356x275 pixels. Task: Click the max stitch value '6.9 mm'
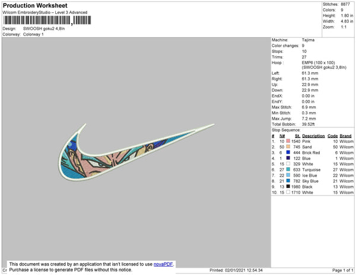pyautogui.click(x=309, y=107)
